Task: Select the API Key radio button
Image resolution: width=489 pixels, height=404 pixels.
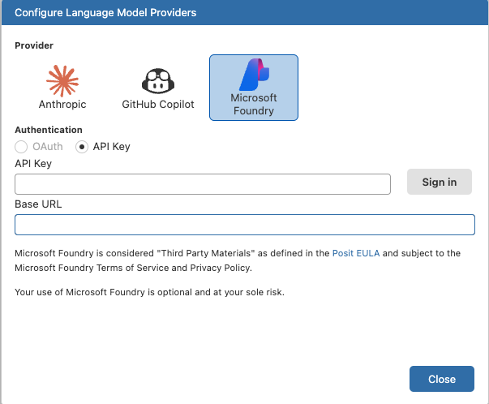Action: pos(82,147)
